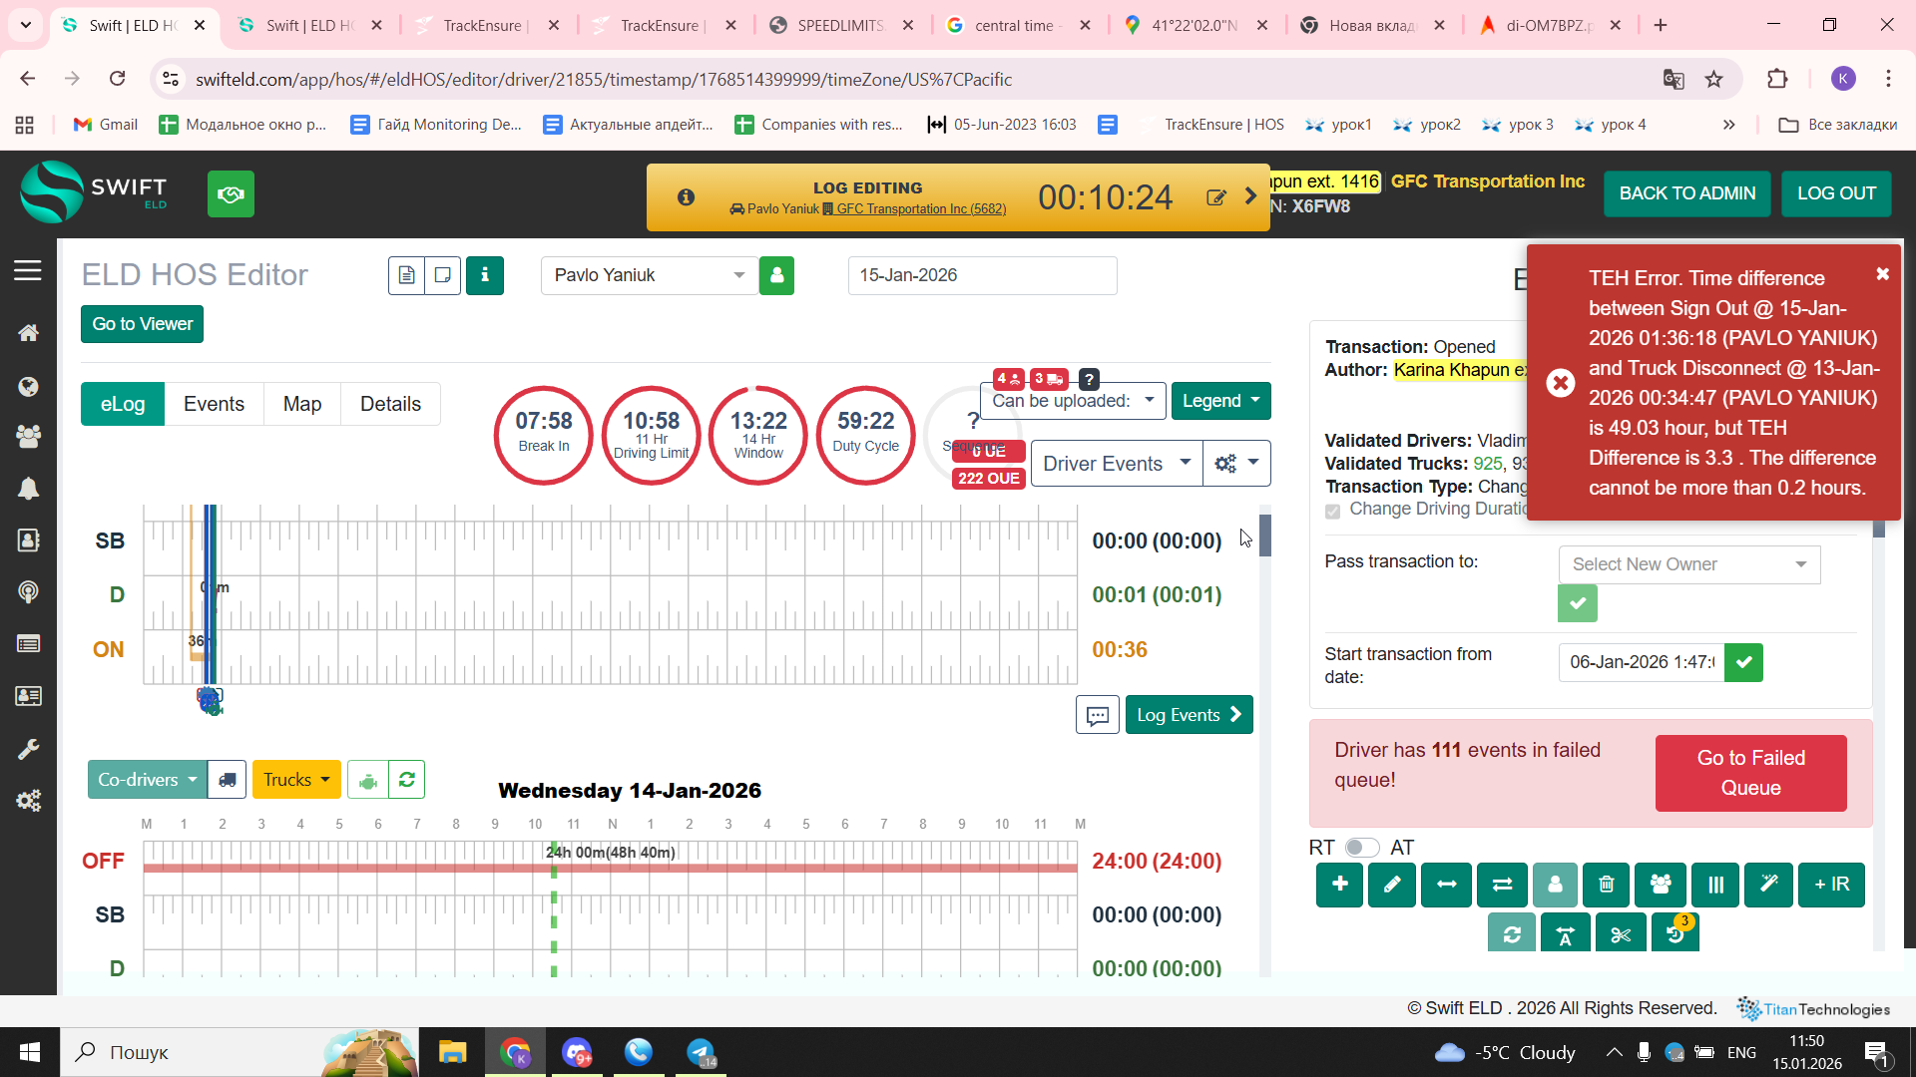Click the swap arrows event icon
The width and height of the screenshot is (1916, 1077).
(x=1502, y=885)
